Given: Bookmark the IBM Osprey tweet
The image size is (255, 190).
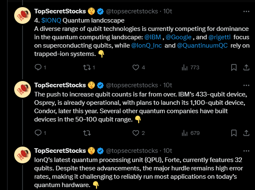Looking at the screenshot, I should click(234, 133).
